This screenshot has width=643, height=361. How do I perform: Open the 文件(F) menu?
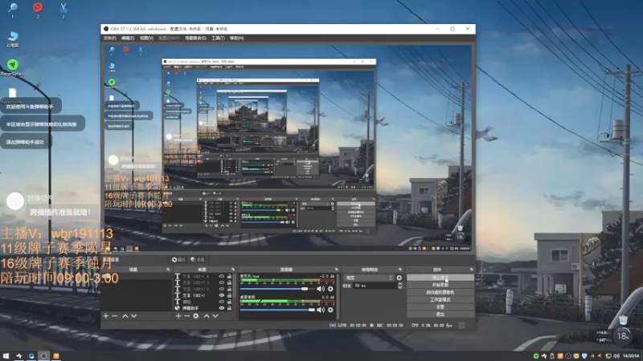[110, 38]
